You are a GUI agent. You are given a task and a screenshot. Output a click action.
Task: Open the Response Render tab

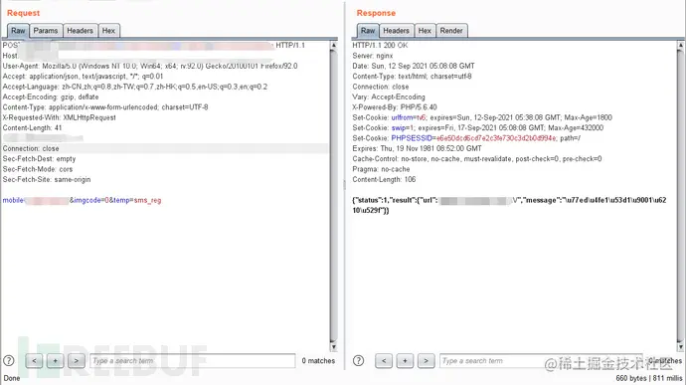pyautogui.click(x=451, y=31)
